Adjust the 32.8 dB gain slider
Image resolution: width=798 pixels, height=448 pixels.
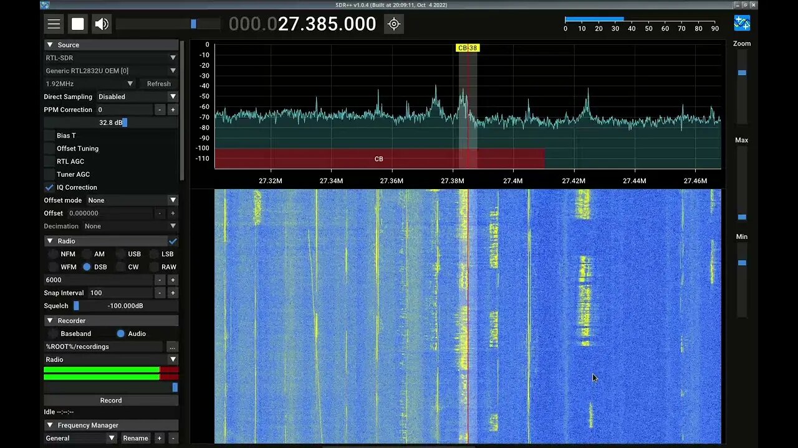pyautogui.click(x=111, y=123)
